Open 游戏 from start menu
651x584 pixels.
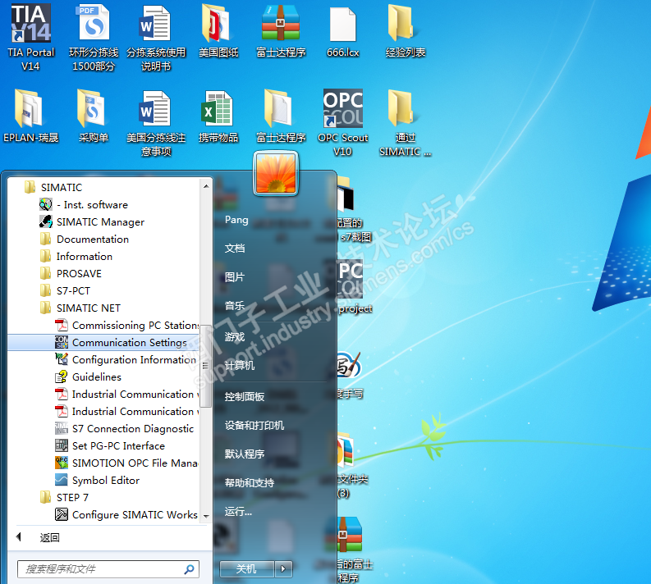click(235, 337)
